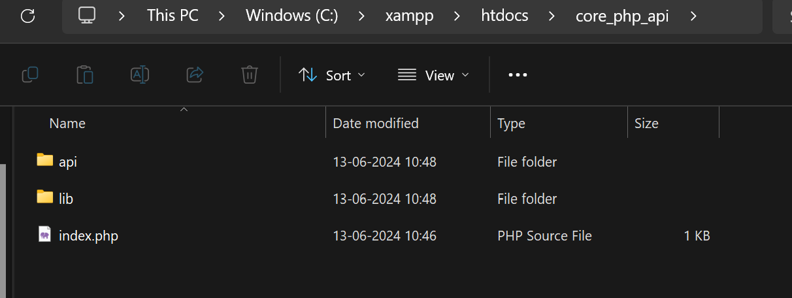This screenshot has height=298, width=792.
Task: Select the index.php file icon
Action: (x=45, y=235)
